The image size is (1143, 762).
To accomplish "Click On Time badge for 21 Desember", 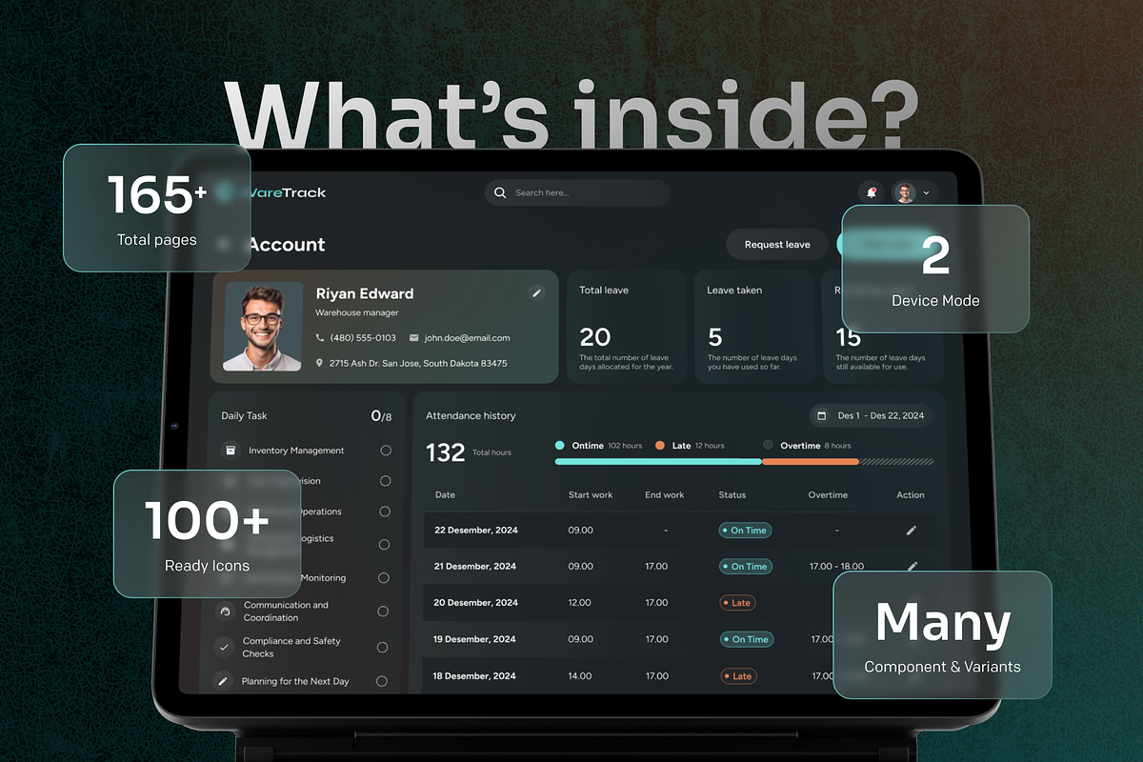I will [x=746, y=567].
